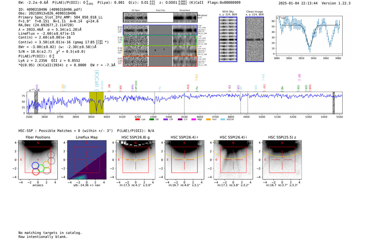Image resolution: width=369 pixels, height=251 pixels.
Task: Click the Pixel Flat column header
Action: pos(160,10)
